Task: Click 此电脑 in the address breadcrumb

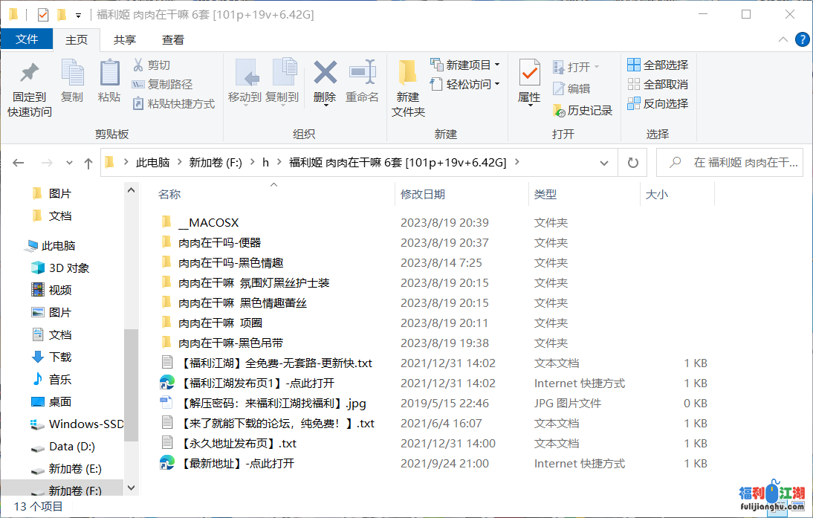Action: [152, 163]
